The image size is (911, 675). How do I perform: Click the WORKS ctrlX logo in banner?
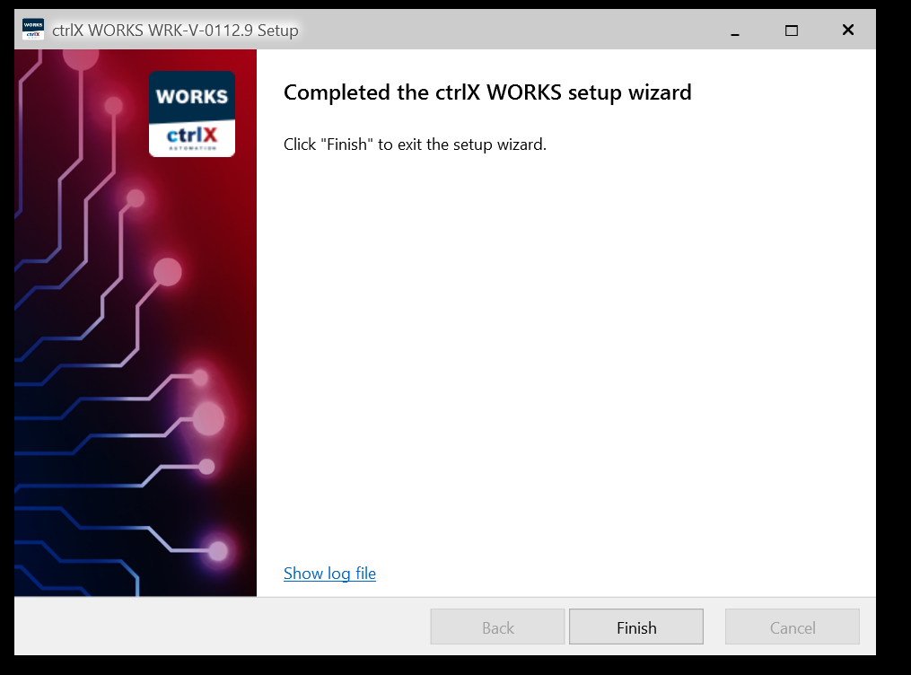(192, 114)
